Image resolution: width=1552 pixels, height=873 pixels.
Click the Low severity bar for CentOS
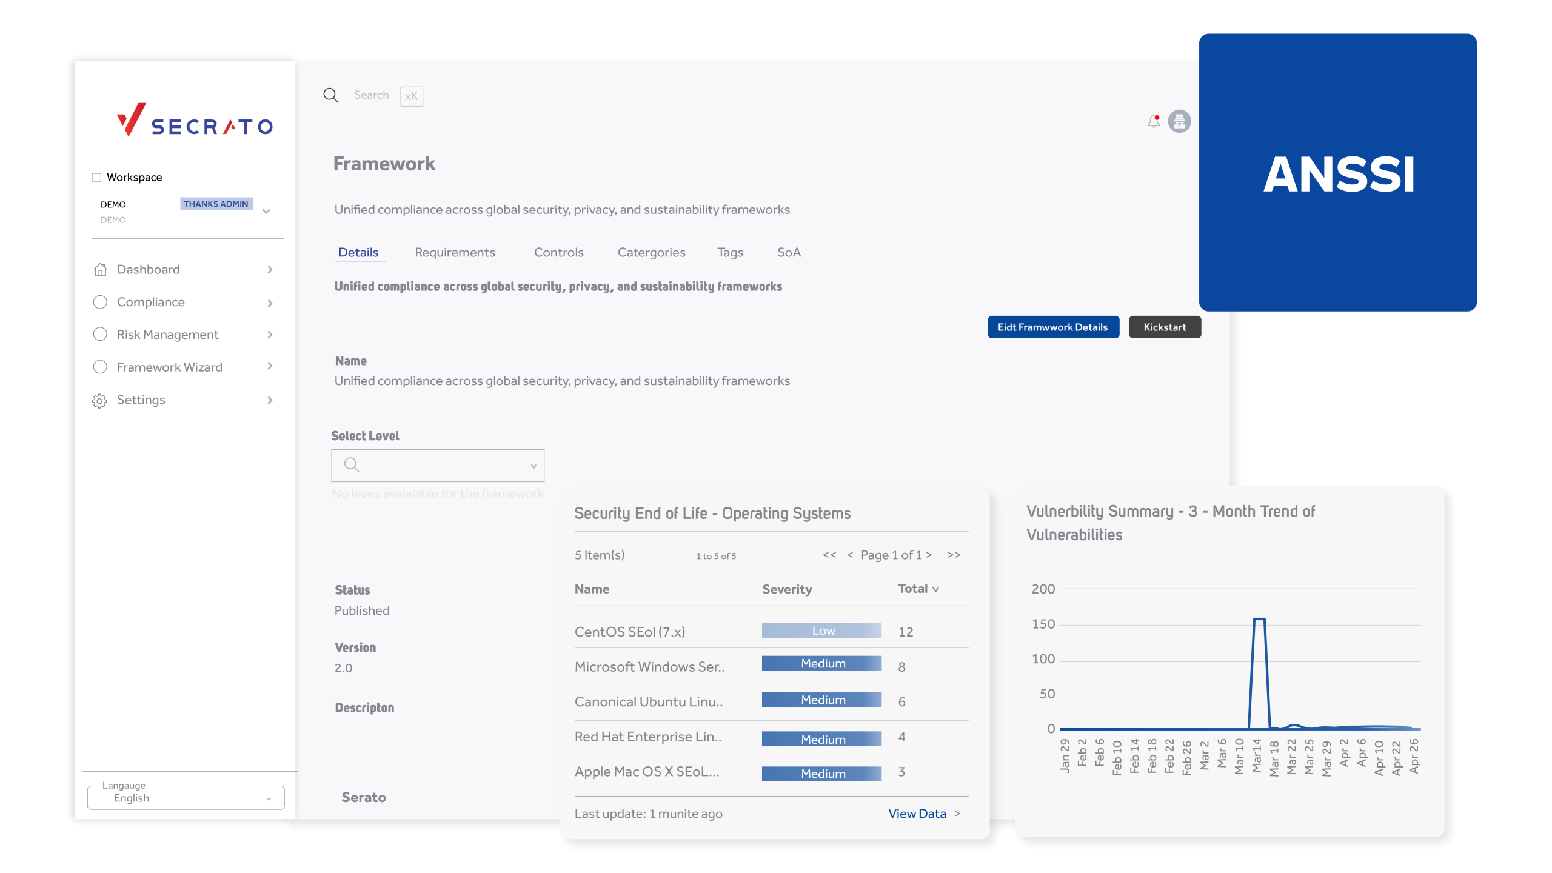pyautogui.click(x=821, y=631)
